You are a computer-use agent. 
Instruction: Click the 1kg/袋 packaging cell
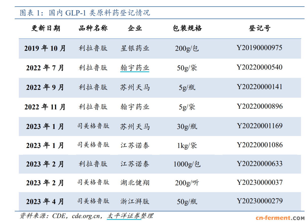coord(187,146)
